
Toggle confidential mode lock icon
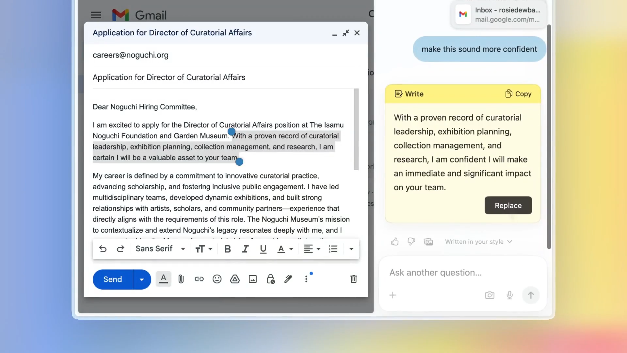271,279
